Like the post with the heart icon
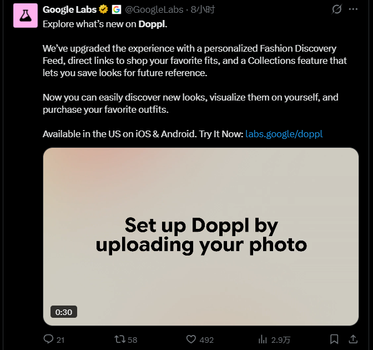 coord(191,339)
